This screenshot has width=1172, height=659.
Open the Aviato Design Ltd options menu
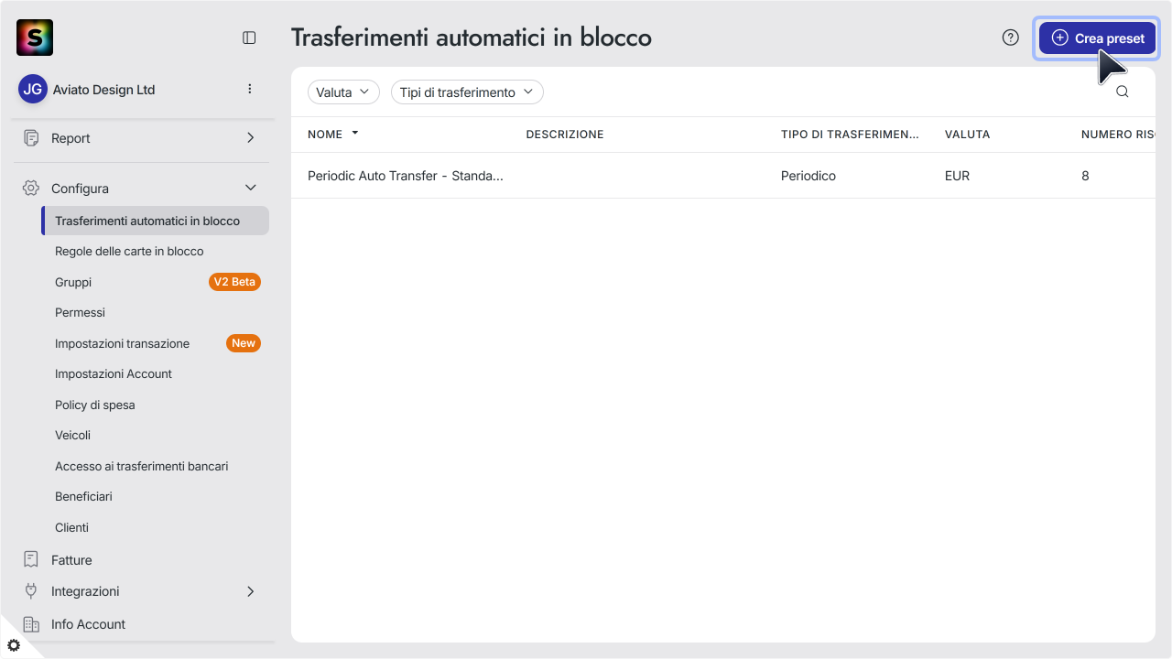pyautogui.click(x=250, y=89)
